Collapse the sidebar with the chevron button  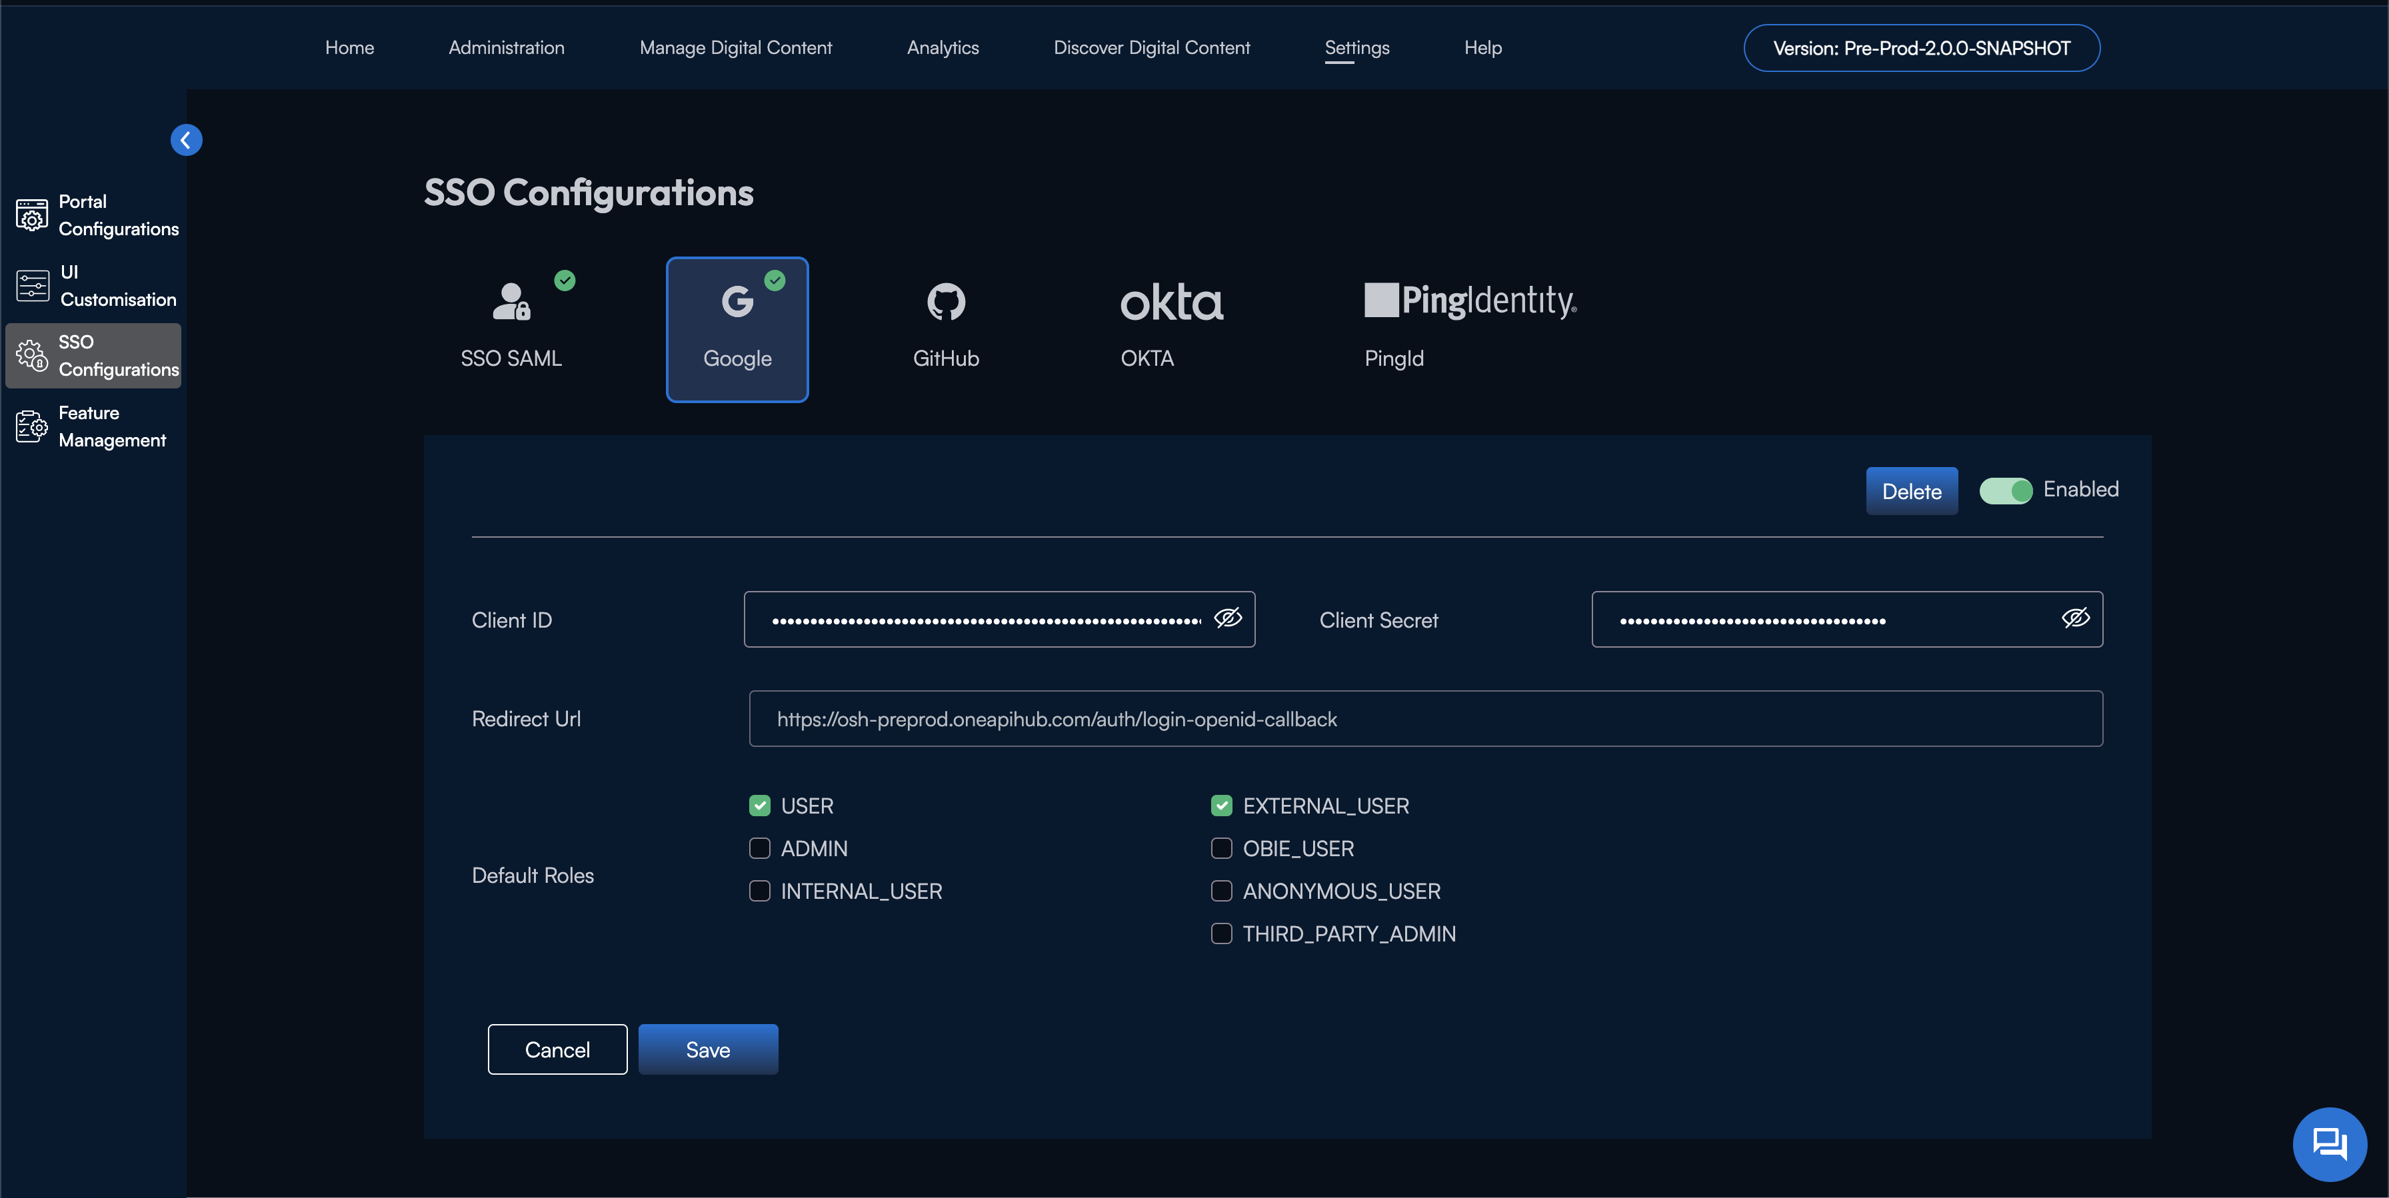tap(187, 140)
